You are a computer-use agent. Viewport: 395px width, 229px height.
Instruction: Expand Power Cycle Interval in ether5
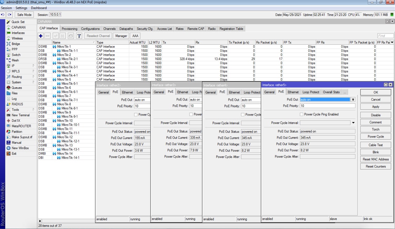[x=353, y=123]
